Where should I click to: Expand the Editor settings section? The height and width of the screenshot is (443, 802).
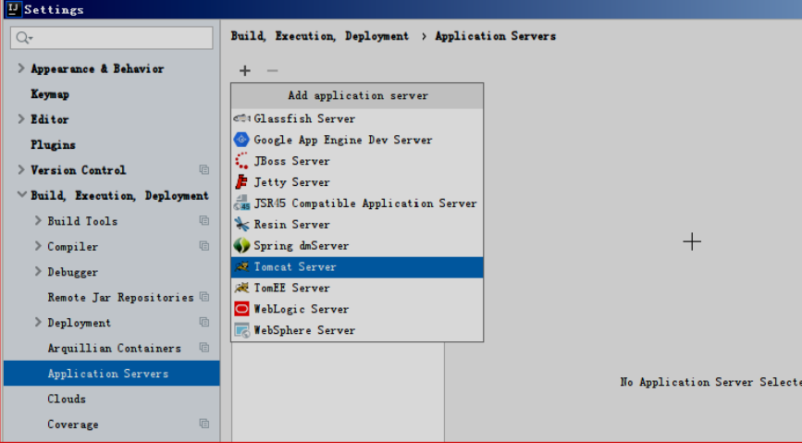[x=21, y=118]
